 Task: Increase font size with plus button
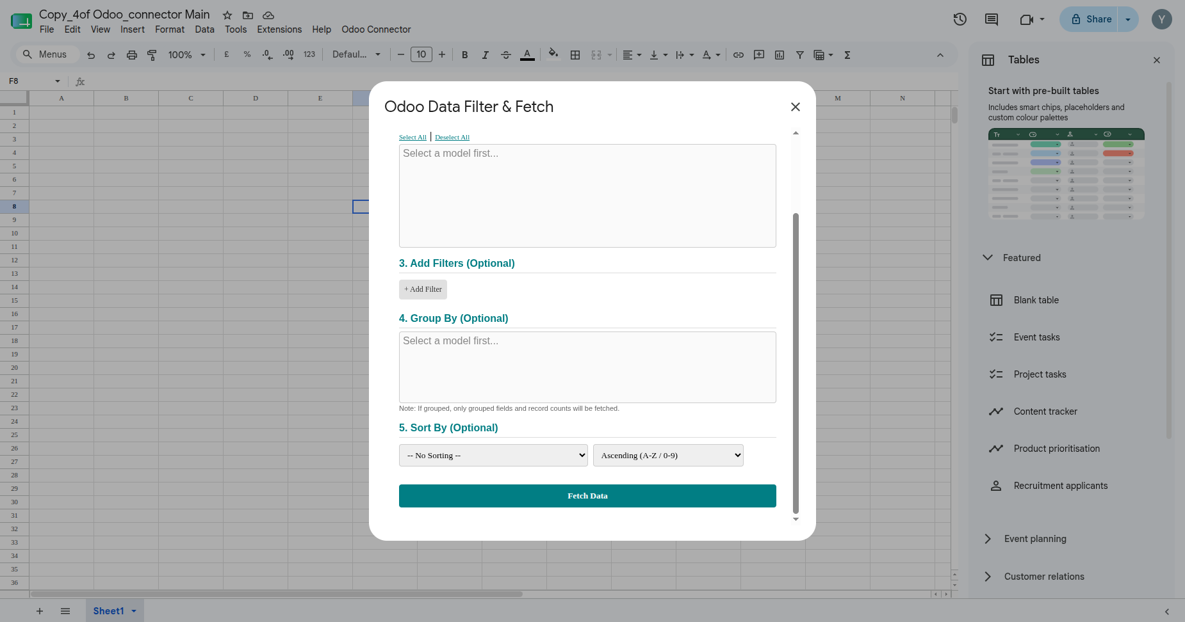coord(442,54)
